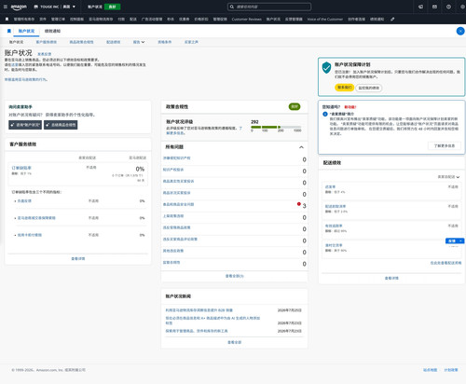This screenshot has height=384, width=466.
Task: Switch to the 绩效通知 tab
Action: pos(52,31)
